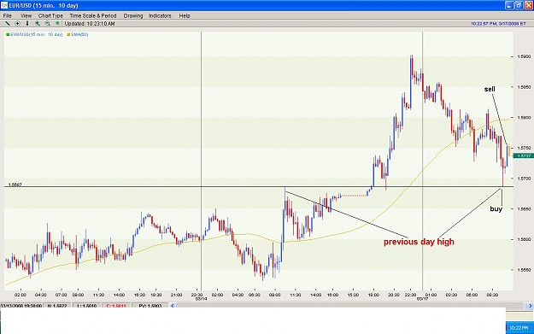Click the ET date-time clock in toolbar
Image resolution: width=534 pixels, height=334 pixels.
pos(498,24)
